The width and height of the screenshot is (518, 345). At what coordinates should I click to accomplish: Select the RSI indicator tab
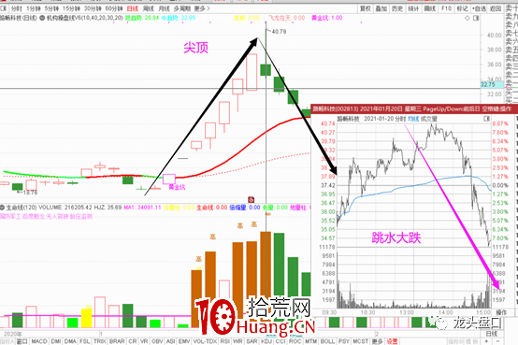click(225, 341)
